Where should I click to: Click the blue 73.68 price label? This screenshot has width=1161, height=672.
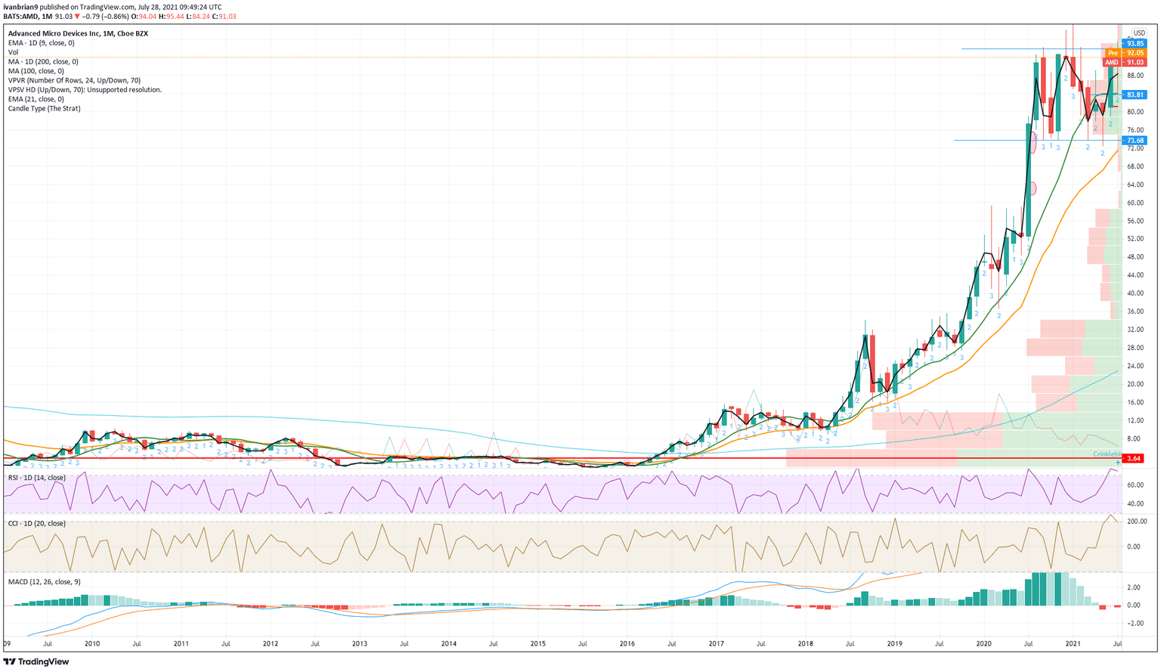tap(1135, 141)
